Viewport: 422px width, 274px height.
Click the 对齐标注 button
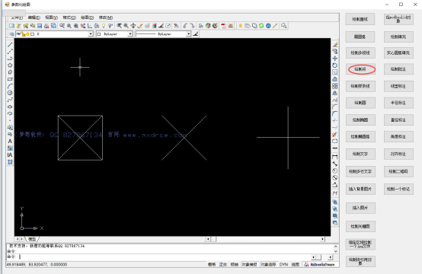pyautogui.click(x=398, y=154)
